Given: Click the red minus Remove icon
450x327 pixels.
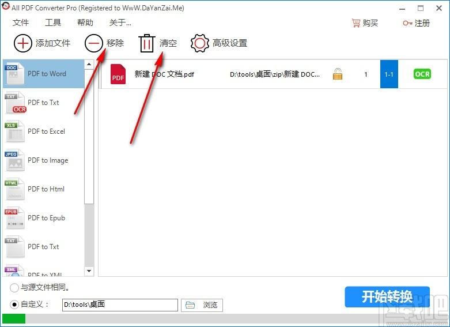Looking at the screenshot, I should point(93,43).
